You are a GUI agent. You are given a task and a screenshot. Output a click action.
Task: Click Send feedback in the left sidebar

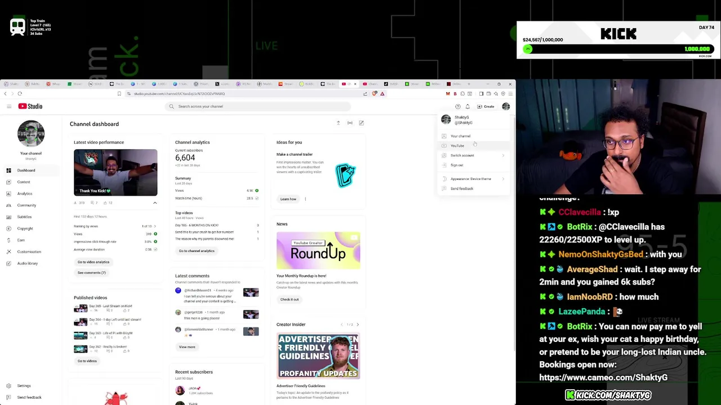click(30, 397)
